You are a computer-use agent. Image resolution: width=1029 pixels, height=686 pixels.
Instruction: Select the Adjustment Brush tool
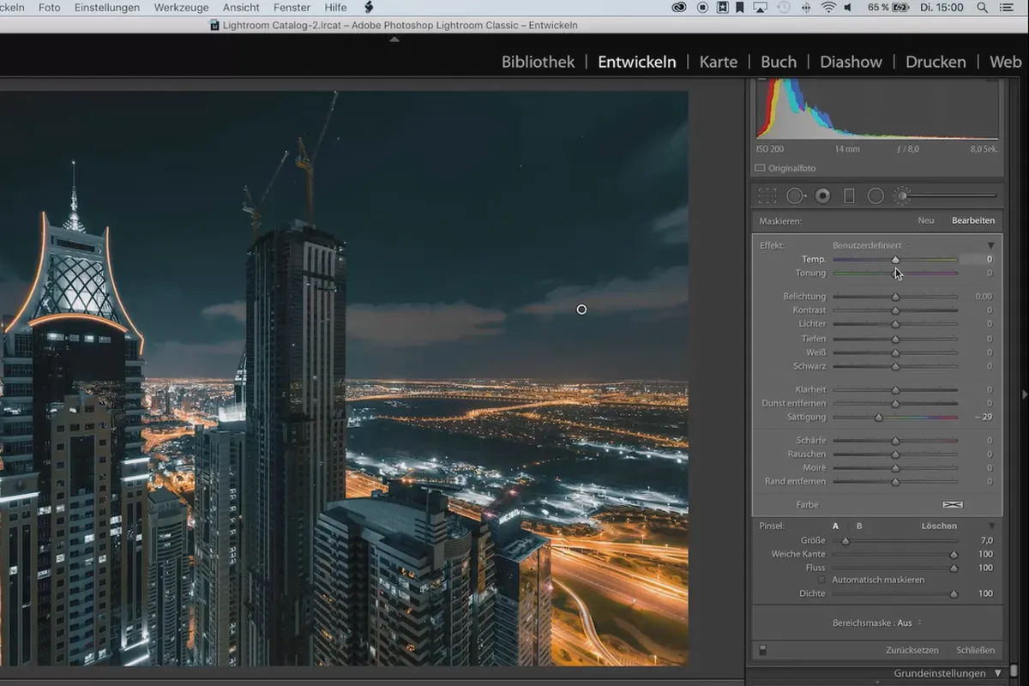[902, 196]
